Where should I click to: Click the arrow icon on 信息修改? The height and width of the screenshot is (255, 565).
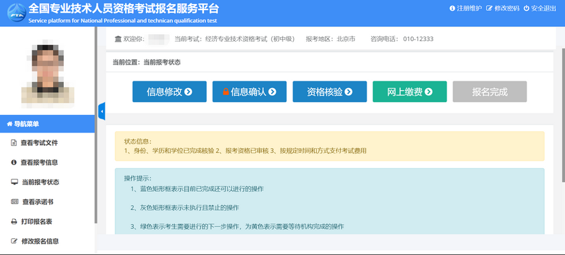[x=188, y=92]
